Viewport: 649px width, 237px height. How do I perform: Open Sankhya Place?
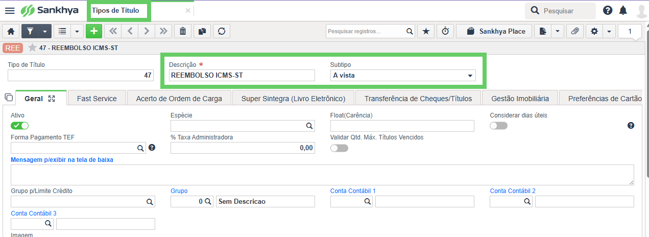pos(494,31)
